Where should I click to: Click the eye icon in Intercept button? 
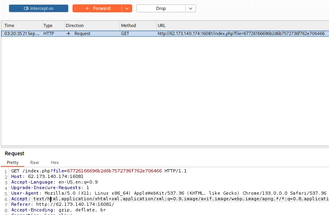[x=26, y=8]
